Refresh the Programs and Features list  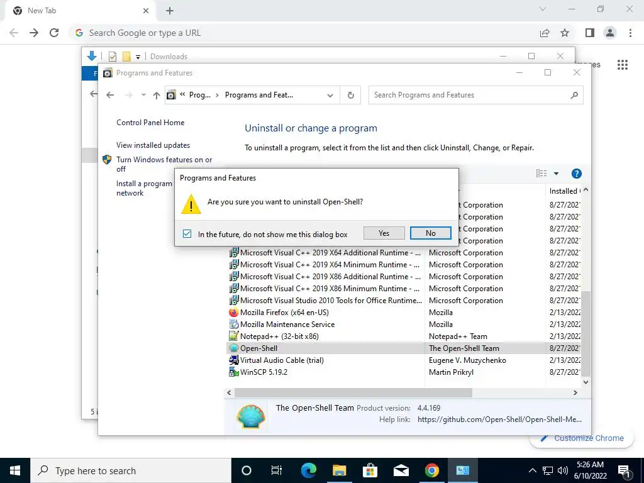350,96
